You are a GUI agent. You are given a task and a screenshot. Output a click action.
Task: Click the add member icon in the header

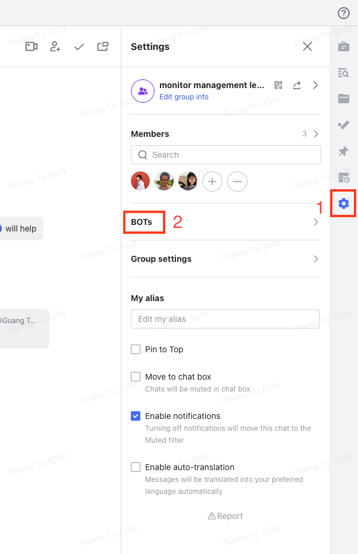click(x=55, y=46)
